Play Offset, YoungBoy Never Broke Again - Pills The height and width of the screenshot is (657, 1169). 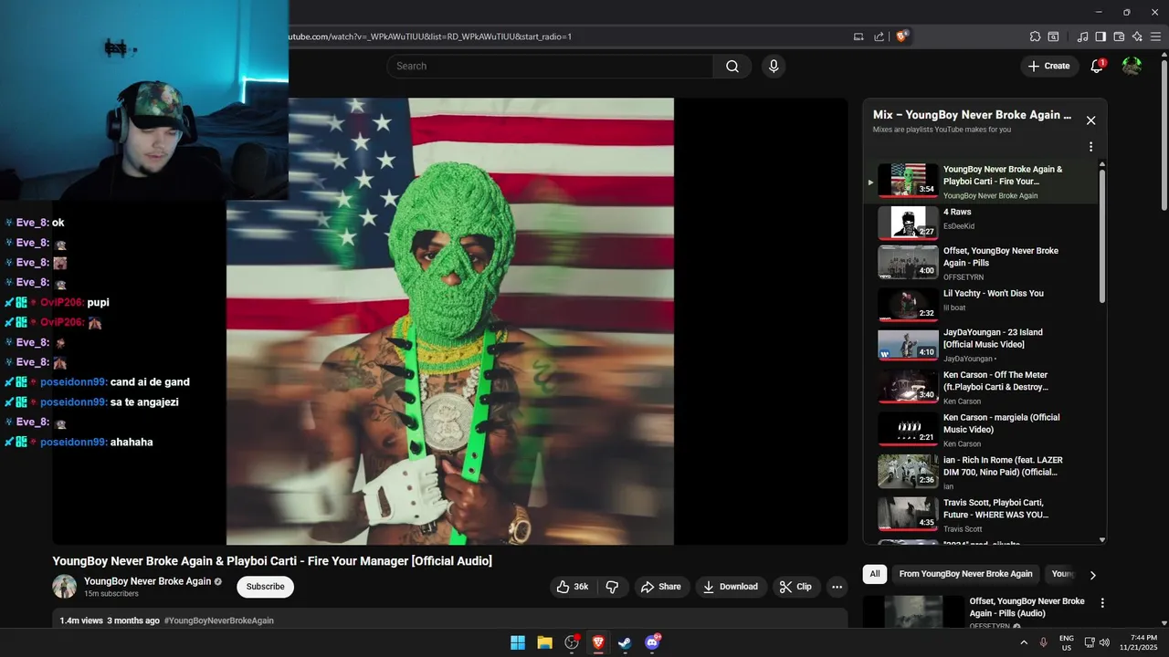click(982, 264)
